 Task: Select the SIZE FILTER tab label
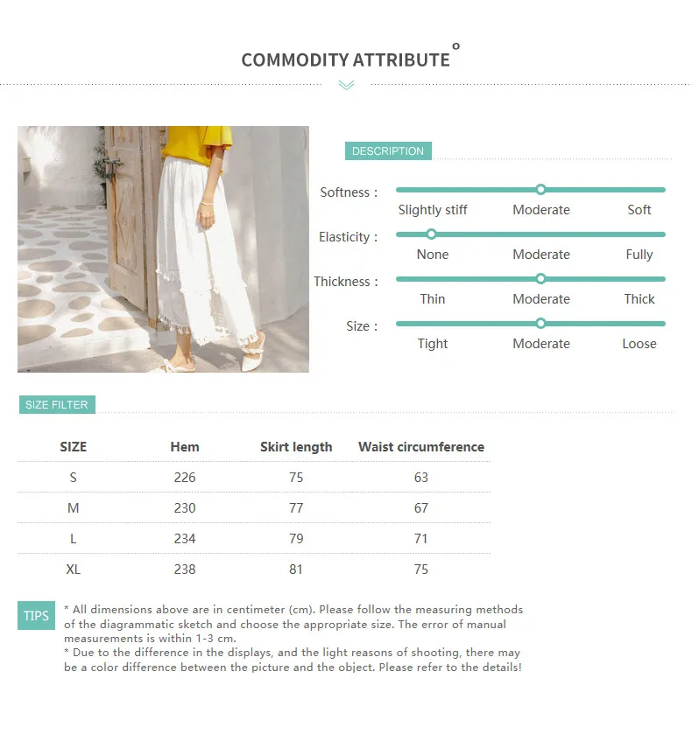(57, 404)
